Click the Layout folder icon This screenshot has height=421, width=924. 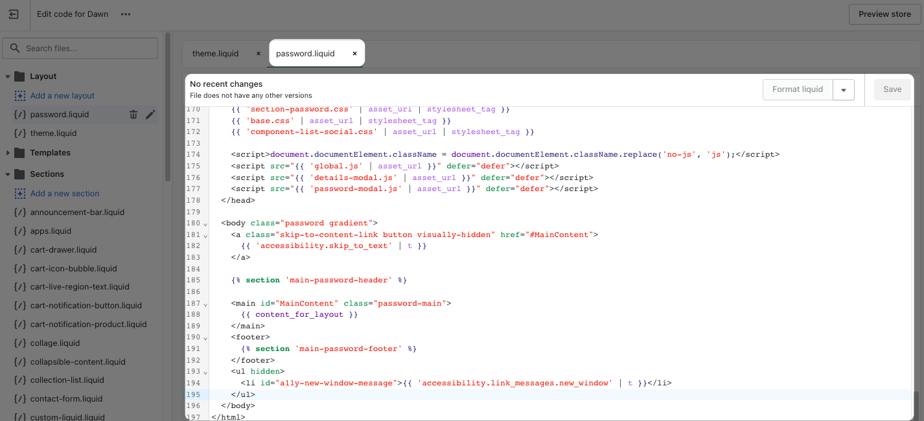pyautogui.click(x=19, y=76)
